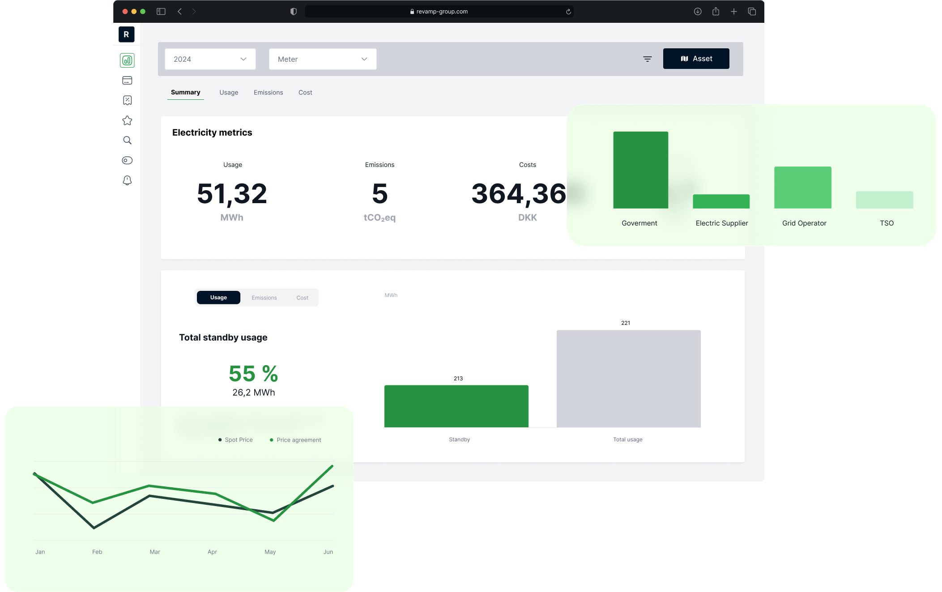The width and height of the screenshot is (942, 592).
Task: Click the Goverment dark green bar
Action: [x=640, y=170]
